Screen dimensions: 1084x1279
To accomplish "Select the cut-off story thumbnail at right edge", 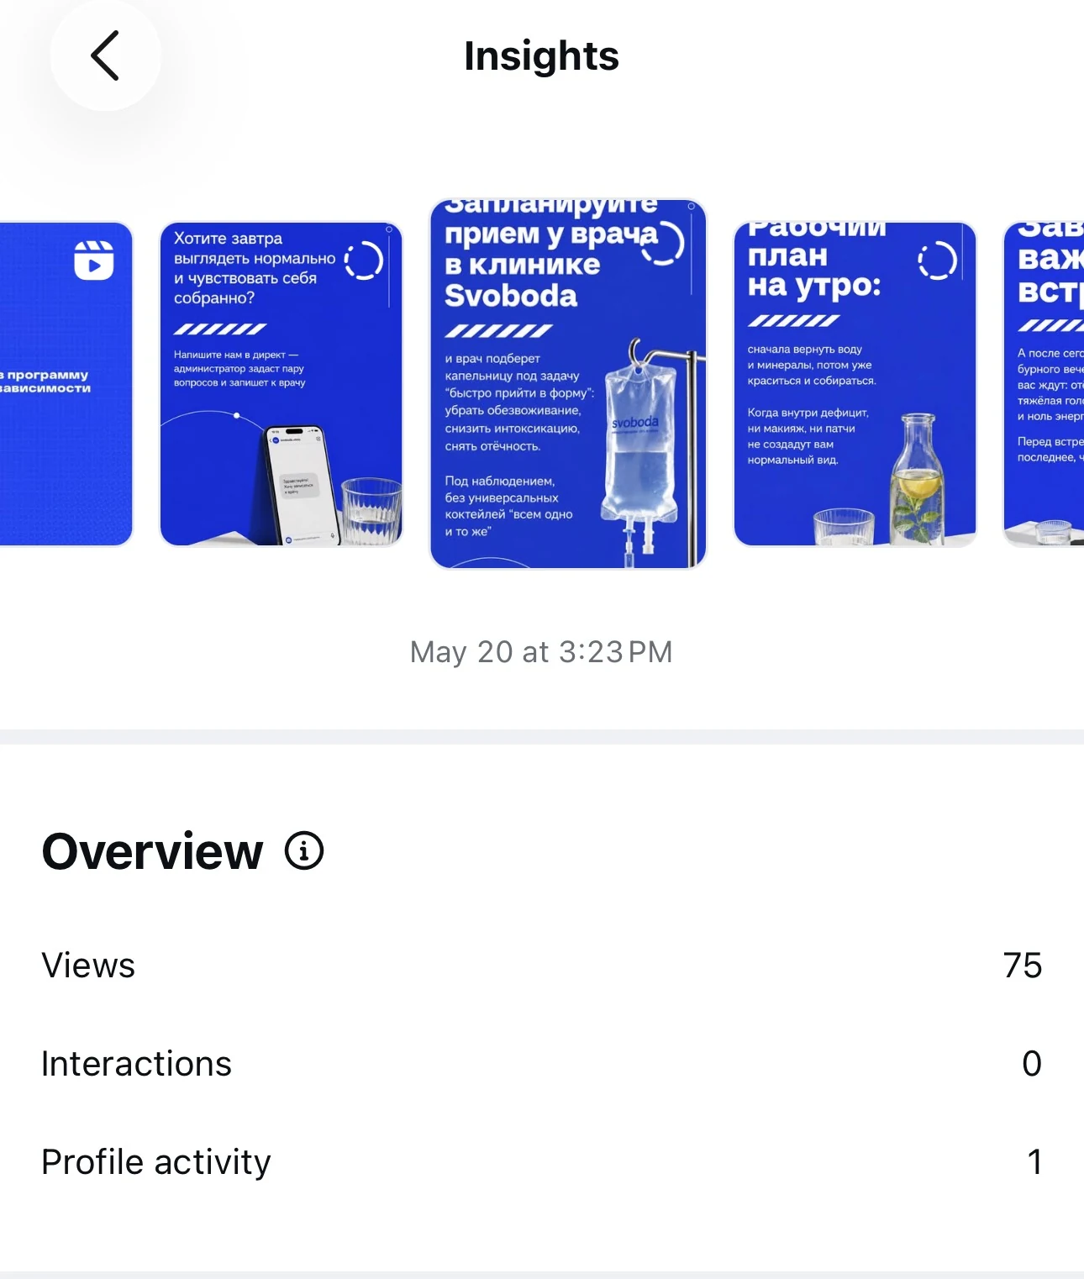I will coord(1044,384).
